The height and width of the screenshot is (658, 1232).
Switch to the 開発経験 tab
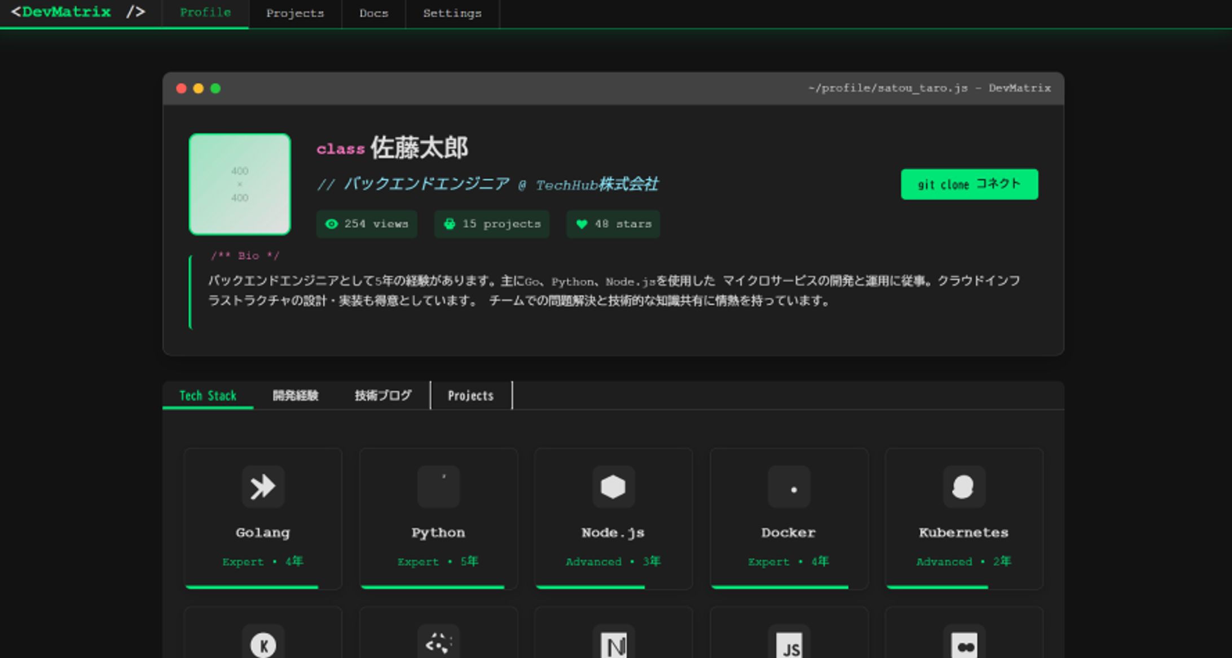pos(296,395)
